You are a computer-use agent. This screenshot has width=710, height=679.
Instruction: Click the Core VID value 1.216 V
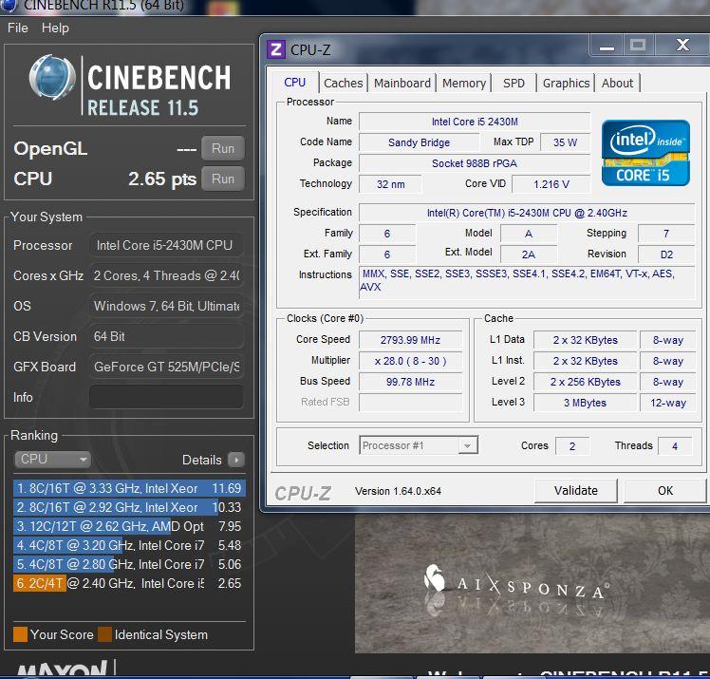tap(551, 184)
